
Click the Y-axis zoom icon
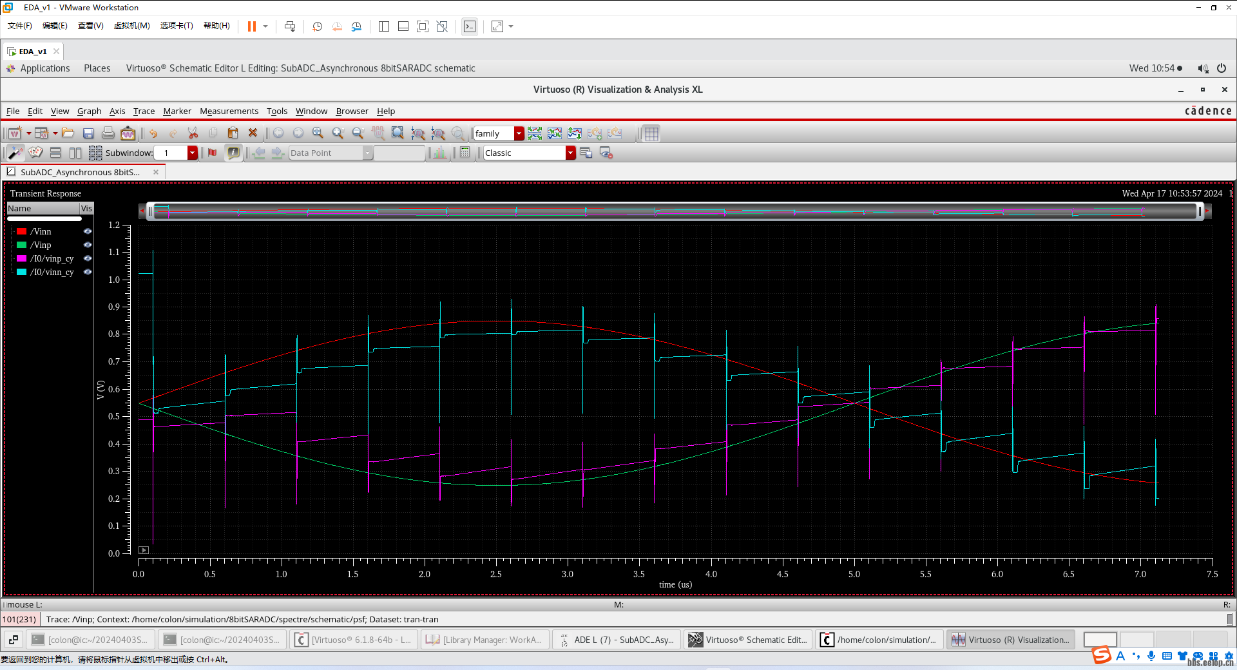[x=437, y=133]
